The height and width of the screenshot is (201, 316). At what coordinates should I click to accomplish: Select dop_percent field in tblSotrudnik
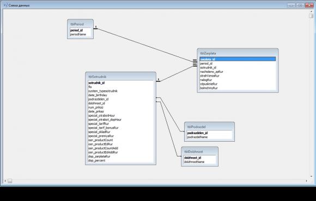pyautogui.click(x=121, y=160)
